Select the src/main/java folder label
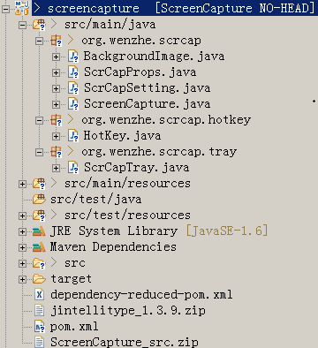The image size is (318, 348). pos(110,25)
